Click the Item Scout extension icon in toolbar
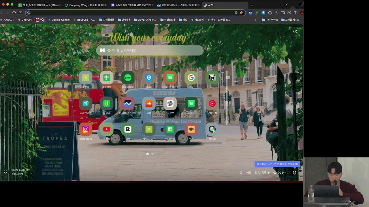The height and width of the screenshot is (207, 369). pos(250,13)
